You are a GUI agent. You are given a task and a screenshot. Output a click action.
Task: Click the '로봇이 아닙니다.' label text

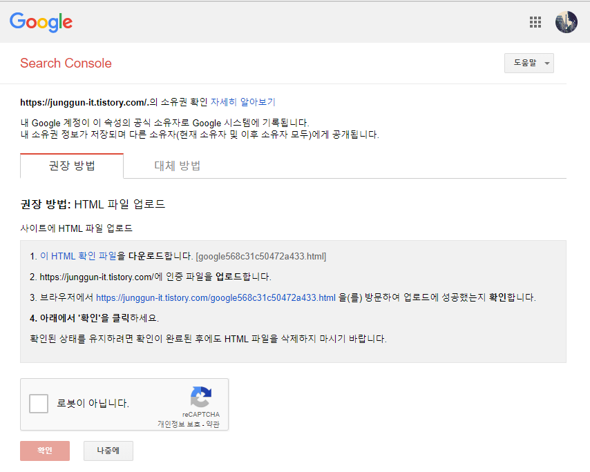pos(93,404)
